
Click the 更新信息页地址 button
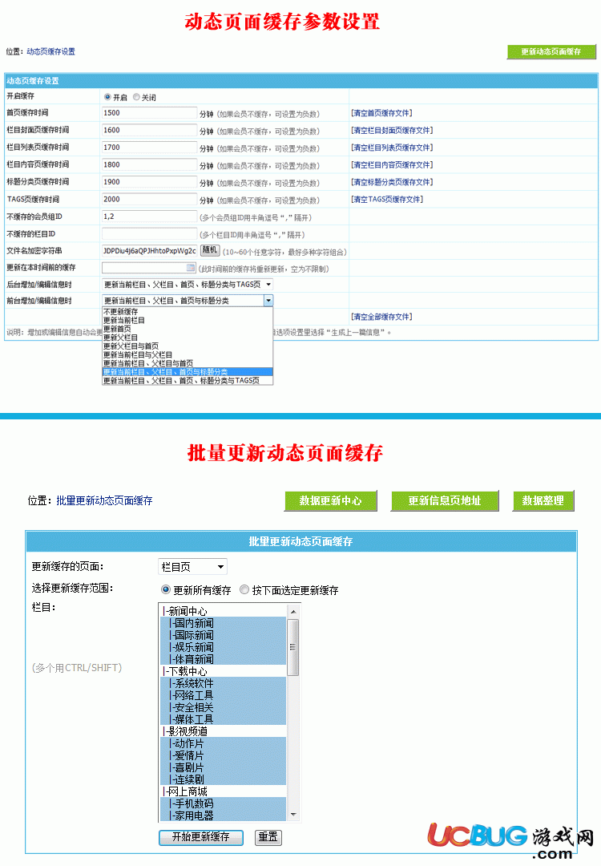(x=445, y=500)
